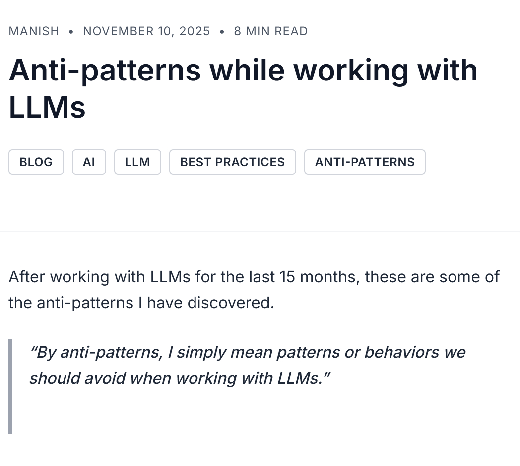Image resolution: width=520 pixels, height=466 pixels.
Task: Click the bullet separator after MANISH
Action: 71,31
